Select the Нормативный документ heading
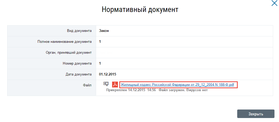This screenshot has width=279, height=122. (140, 10)
